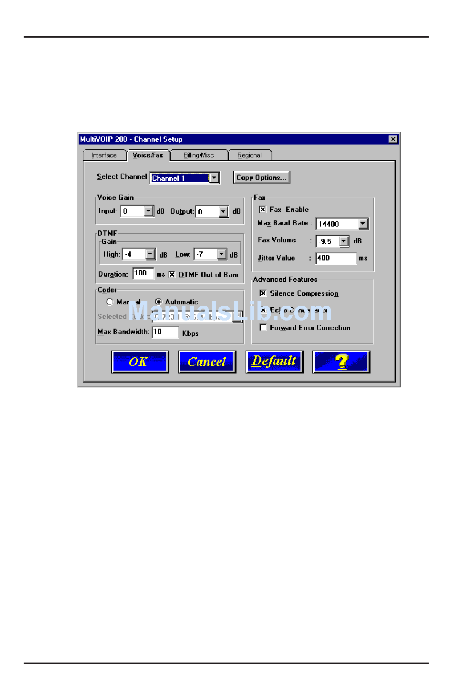Switch to the Interface tab
Viewport: 453px width, 674px height.
(104, 156)
